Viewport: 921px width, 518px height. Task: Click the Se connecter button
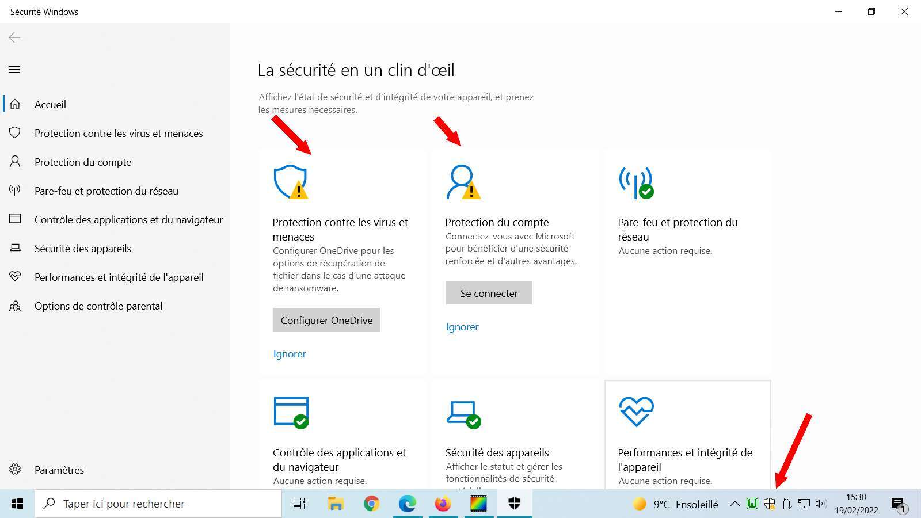tap(489, 293)
